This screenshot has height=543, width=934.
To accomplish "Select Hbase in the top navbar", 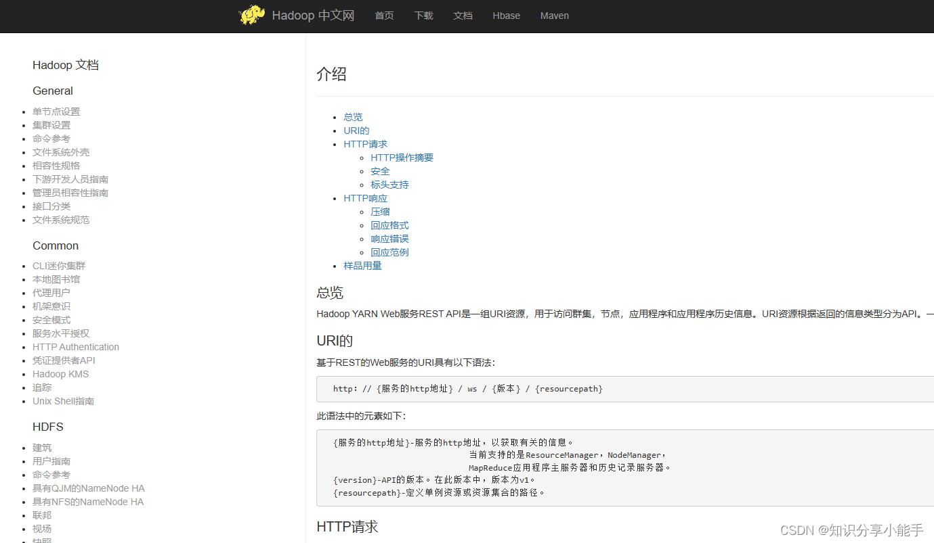I will coord(507,16).
